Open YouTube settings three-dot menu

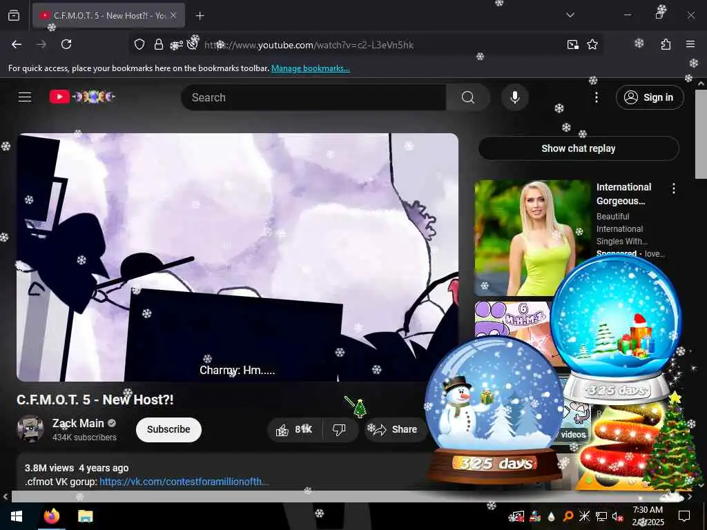click(596, 97)
